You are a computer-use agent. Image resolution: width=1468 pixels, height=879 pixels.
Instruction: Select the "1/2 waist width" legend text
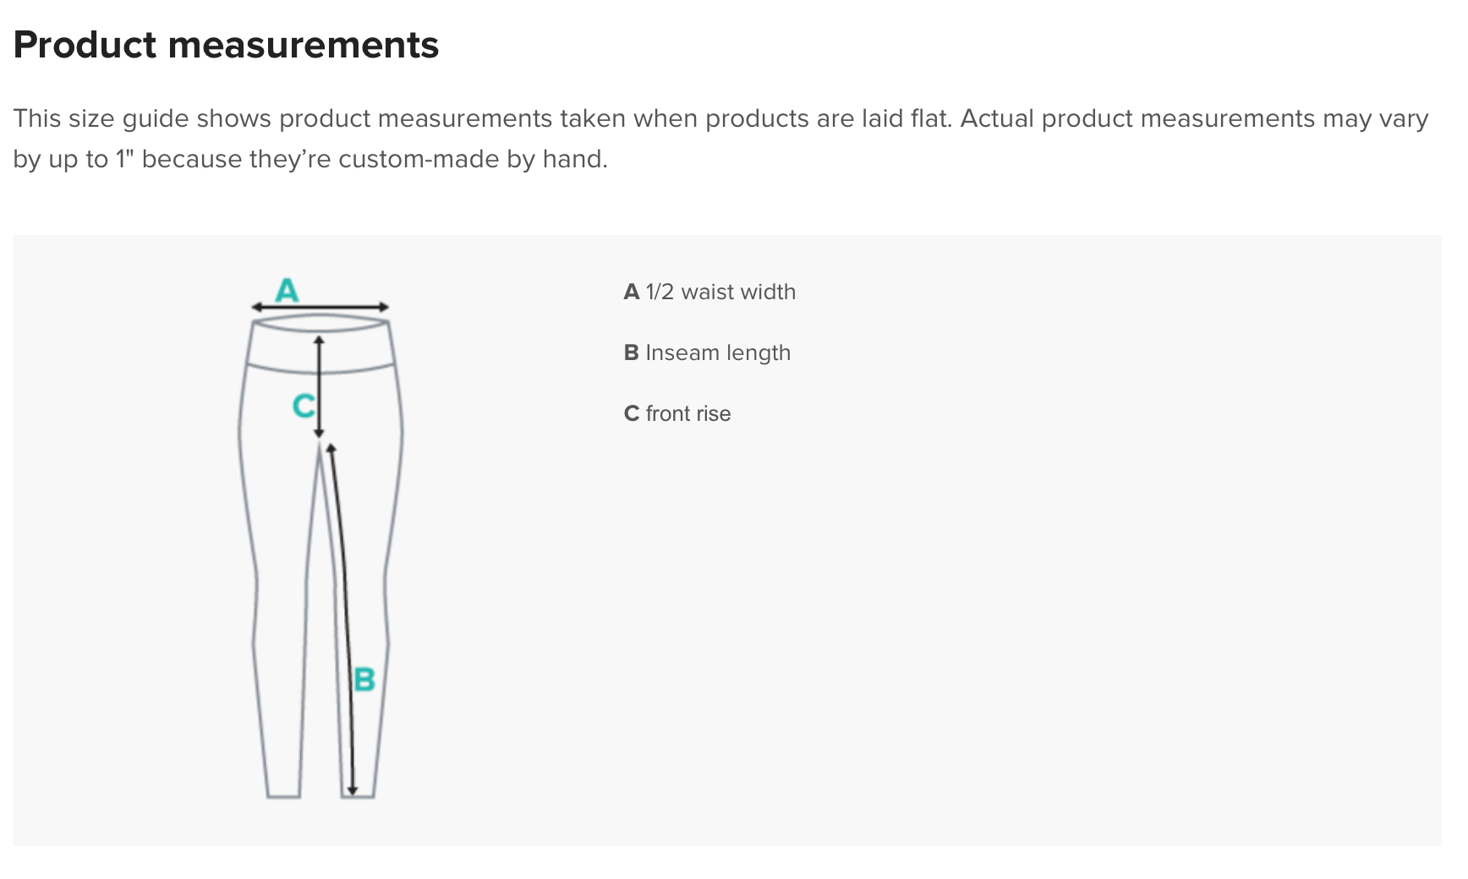(x=720, y=292)
